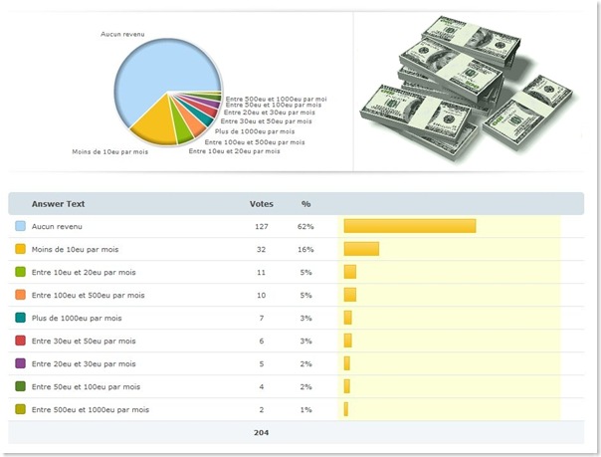601x457 pixels.
Task: Select Plus de 1000eu par mois in table
Action: (x=77, y=318)
